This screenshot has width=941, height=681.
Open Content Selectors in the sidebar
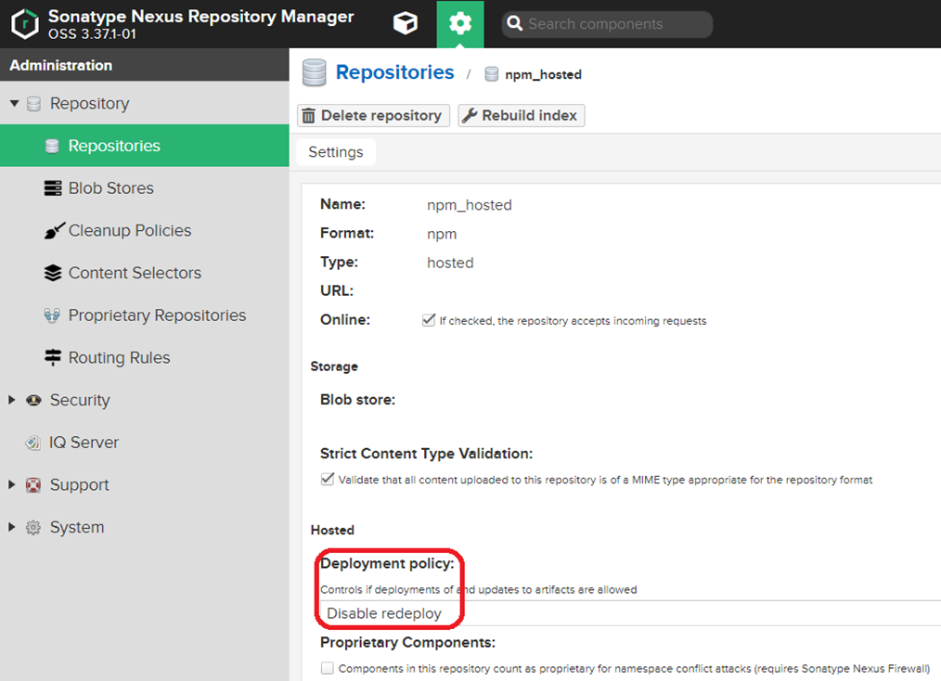pyautogui.click(x=135, y=273)
